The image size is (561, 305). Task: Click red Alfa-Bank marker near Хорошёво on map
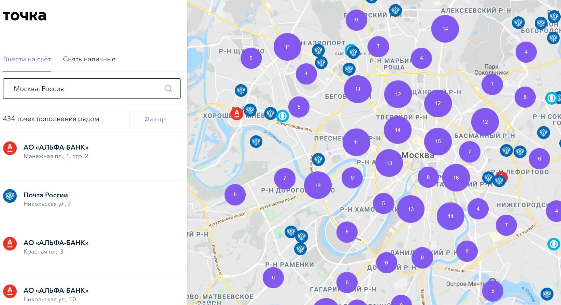click(236, 113)
